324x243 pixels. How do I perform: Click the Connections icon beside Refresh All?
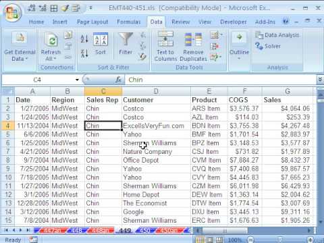pos(67,35)
